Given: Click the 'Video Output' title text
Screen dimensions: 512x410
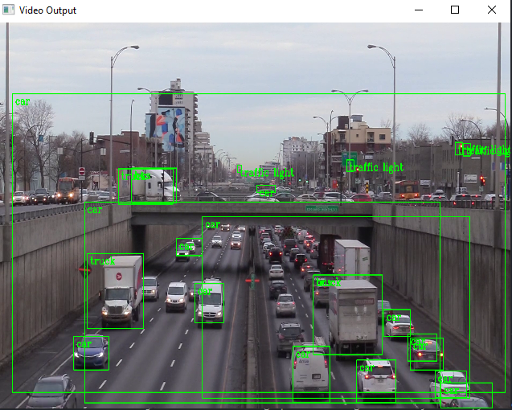Looking at the screenshot, I should pos(47,10).
